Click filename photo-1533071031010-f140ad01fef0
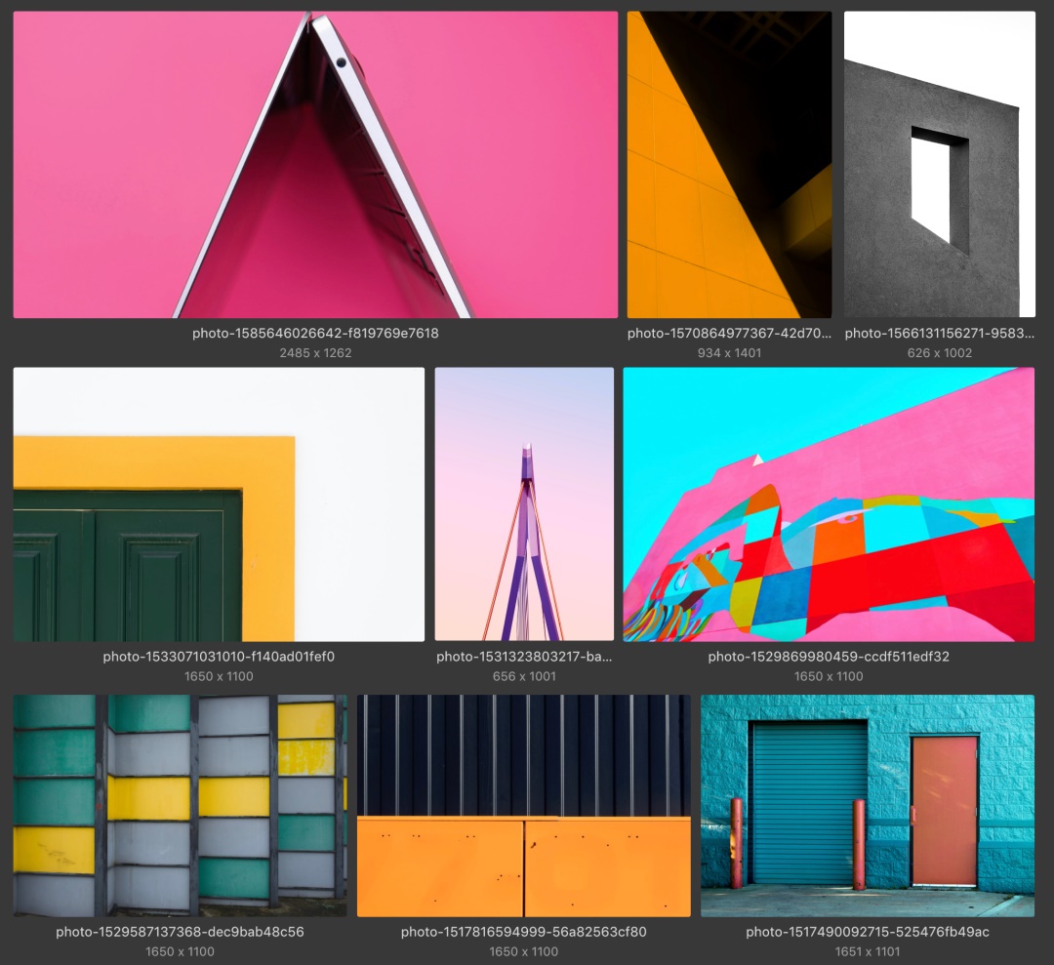Image resolution: width=1054 pixels, height=965 pixels. pos(220,657)
